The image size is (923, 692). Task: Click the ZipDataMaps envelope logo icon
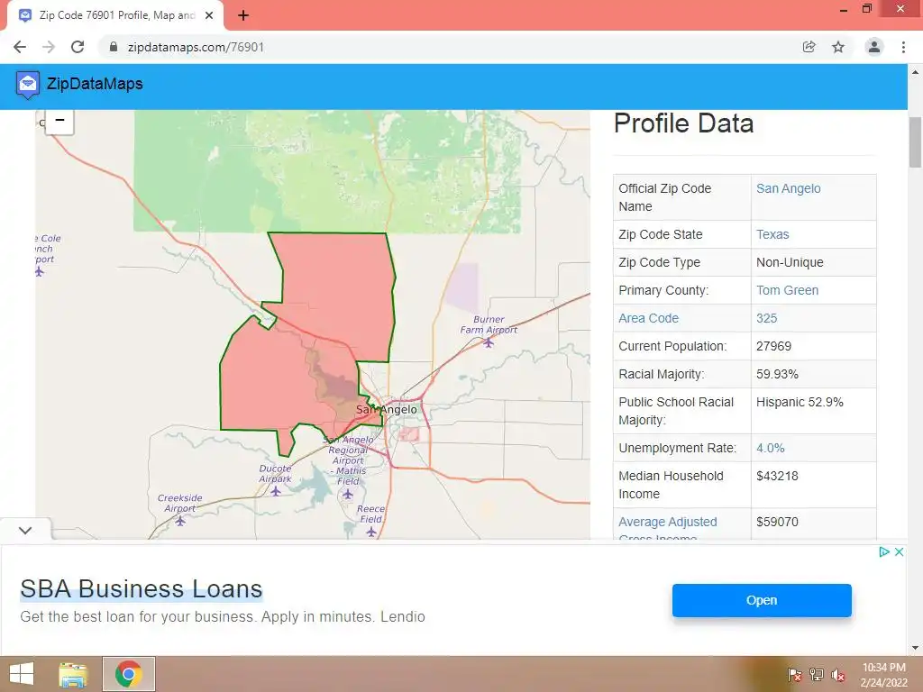[28, 85]
